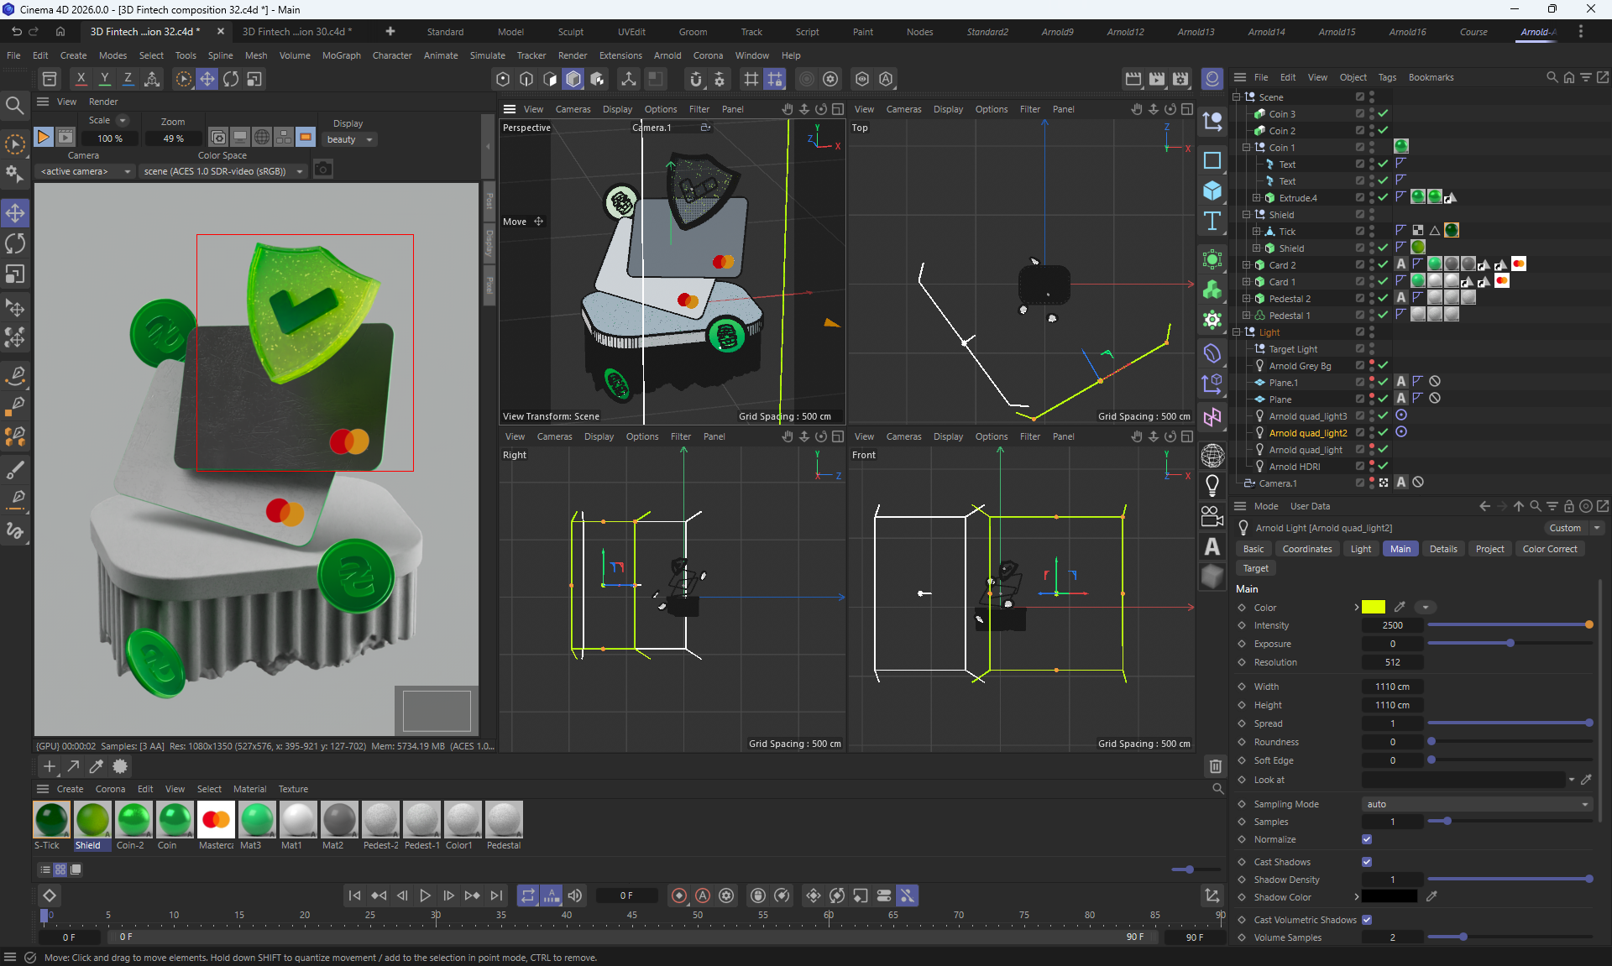Screen dimensions: 1612x966
Task: Collapse the Coin 1 tree group
Action: pos(1247,148)
